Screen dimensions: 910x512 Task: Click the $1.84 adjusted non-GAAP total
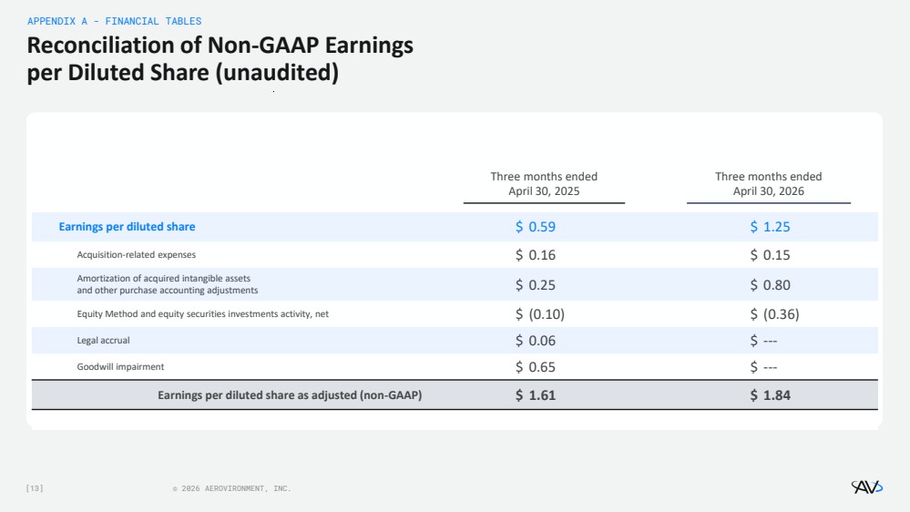tap(770, 395)
